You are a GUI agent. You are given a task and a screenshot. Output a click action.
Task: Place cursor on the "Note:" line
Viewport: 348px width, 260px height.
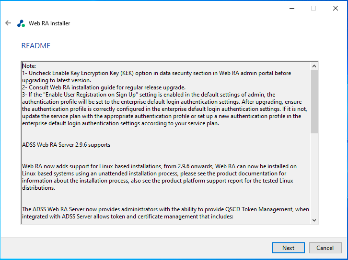tap(29, 66)
